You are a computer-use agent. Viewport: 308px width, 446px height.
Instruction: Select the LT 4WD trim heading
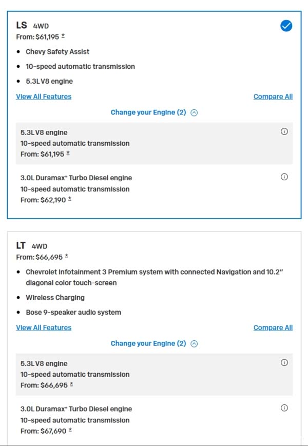coord(32,246)
